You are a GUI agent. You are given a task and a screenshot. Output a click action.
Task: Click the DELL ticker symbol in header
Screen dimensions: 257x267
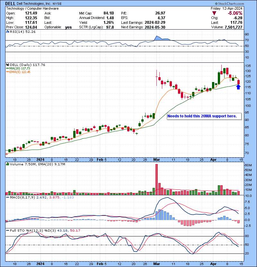(x=10, y=4)
